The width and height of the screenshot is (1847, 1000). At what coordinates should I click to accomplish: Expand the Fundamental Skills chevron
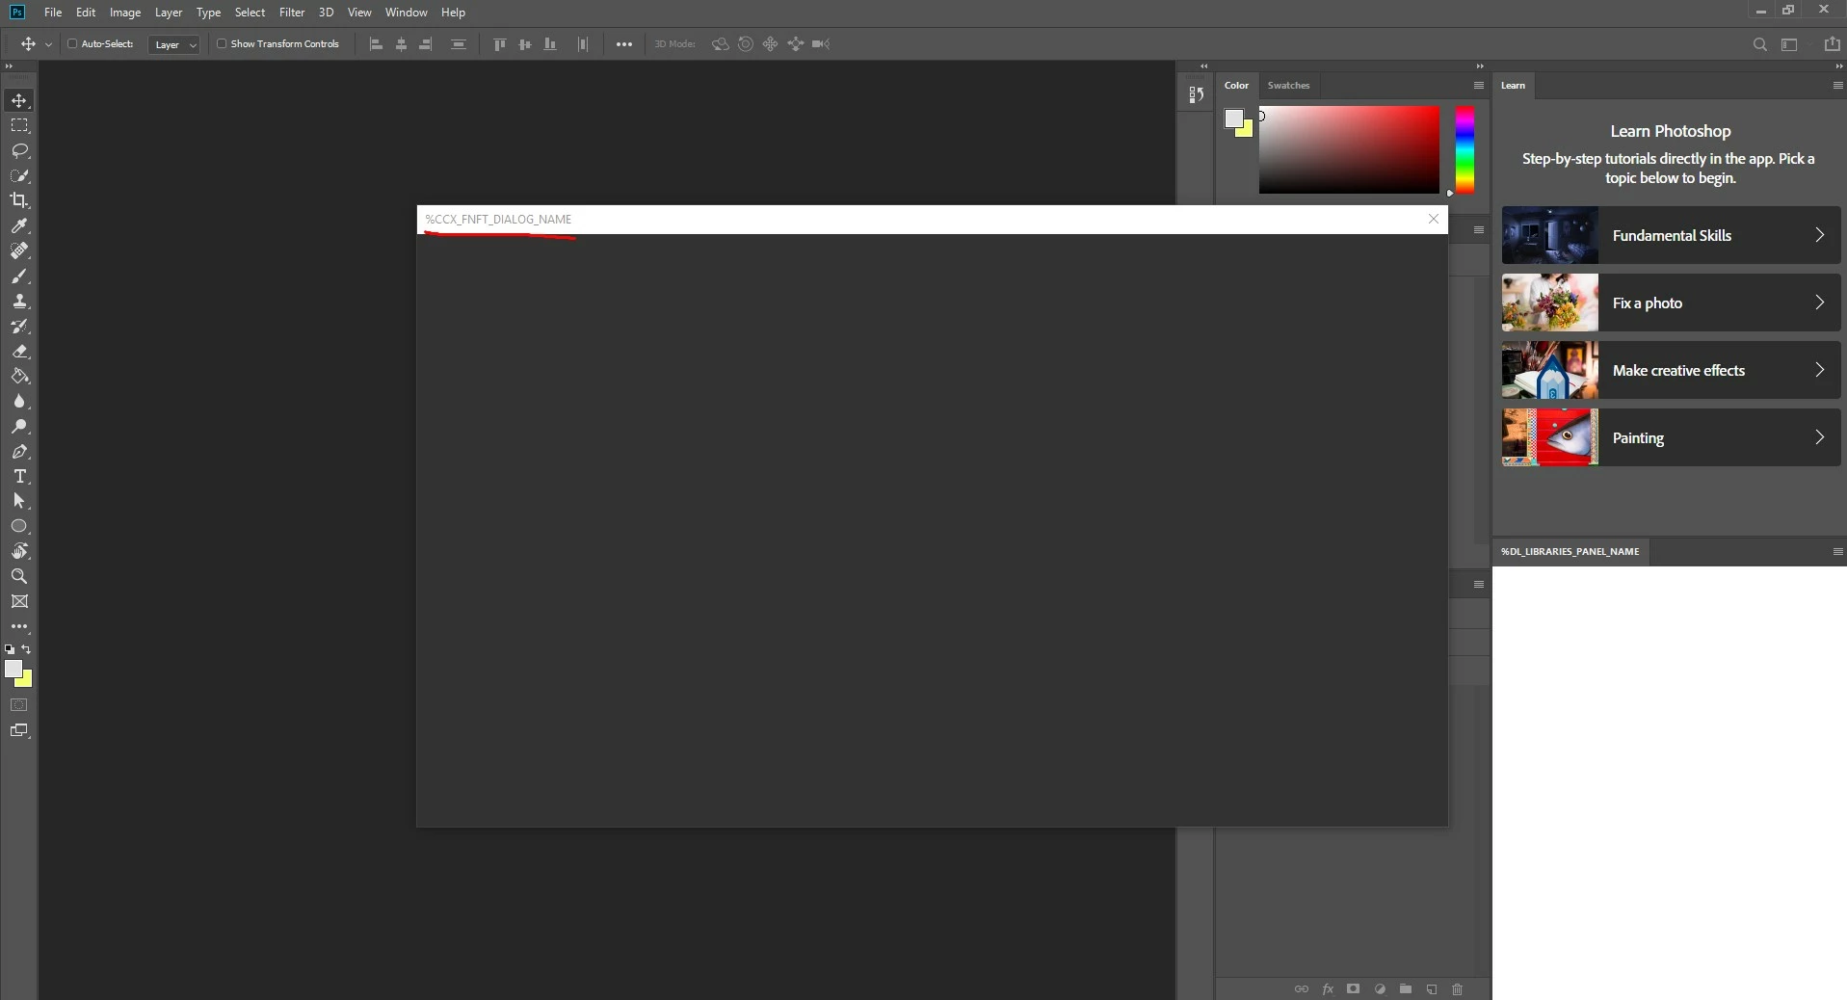click(1819, 235)
